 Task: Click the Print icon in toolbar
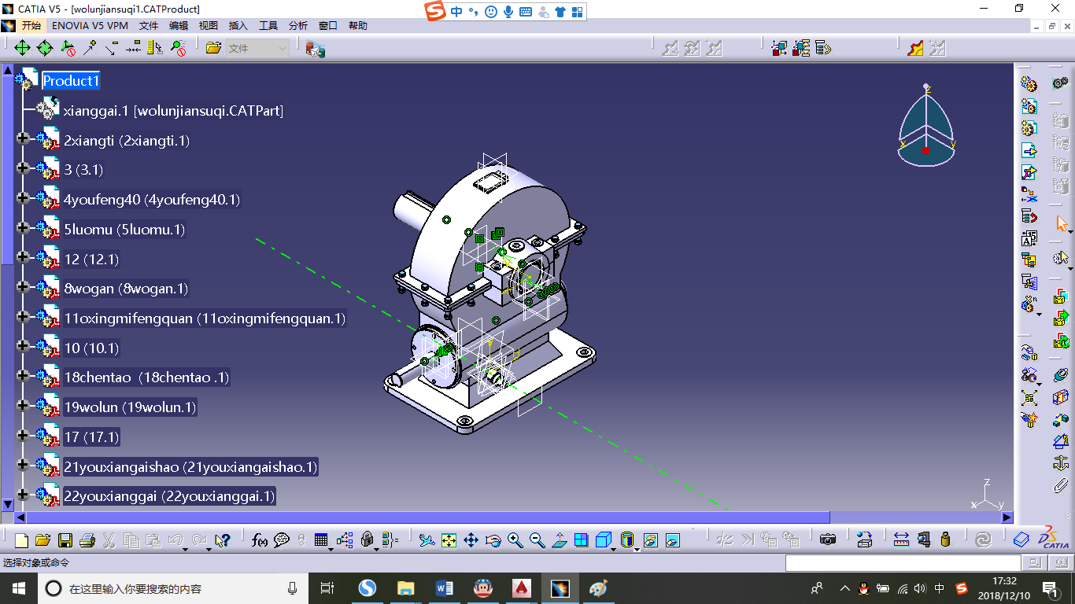click(x=87, y=540)
